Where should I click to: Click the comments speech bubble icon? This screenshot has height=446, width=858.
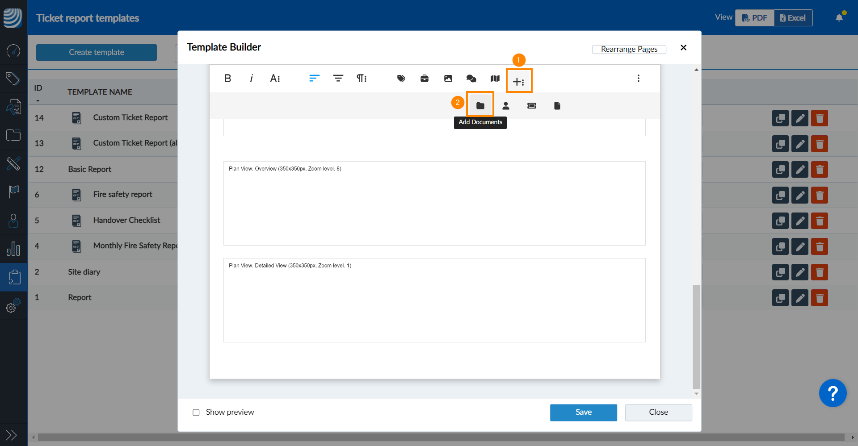tap(471, 79)
